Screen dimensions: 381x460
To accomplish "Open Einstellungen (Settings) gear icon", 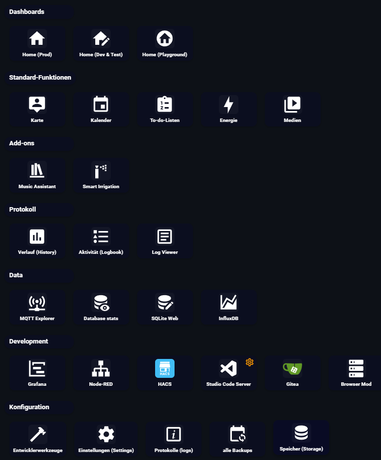I will [106, 434].
